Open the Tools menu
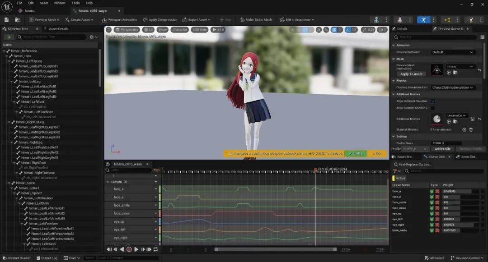 (75, 3)
